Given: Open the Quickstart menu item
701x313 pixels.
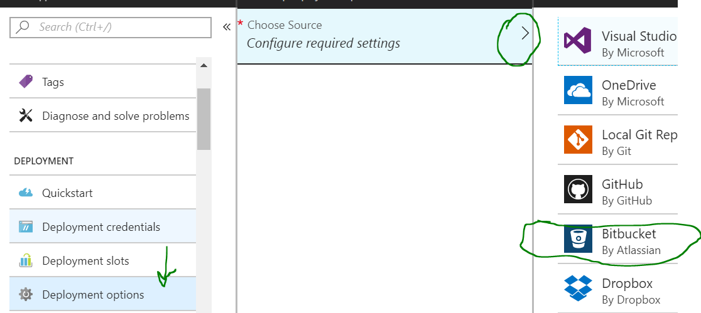Looking at the screenshot, I should 102,193.
